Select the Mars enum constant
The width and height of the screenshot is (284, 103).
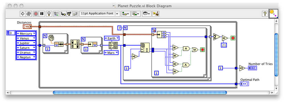pyautogui.click(x=111, y=53)
